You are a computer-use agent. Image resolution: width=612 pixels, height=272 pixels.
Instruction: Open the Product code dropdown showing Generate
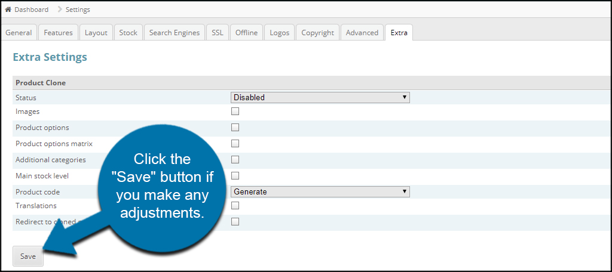click(x=320, y=191)
